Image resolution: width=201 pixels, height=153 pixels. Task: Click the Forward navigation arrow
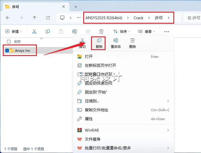point(21,18)
